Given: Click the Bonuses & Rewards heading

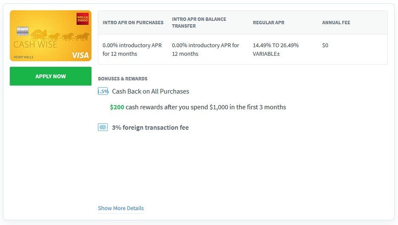Looking at the screenshot, I should 123,79.
